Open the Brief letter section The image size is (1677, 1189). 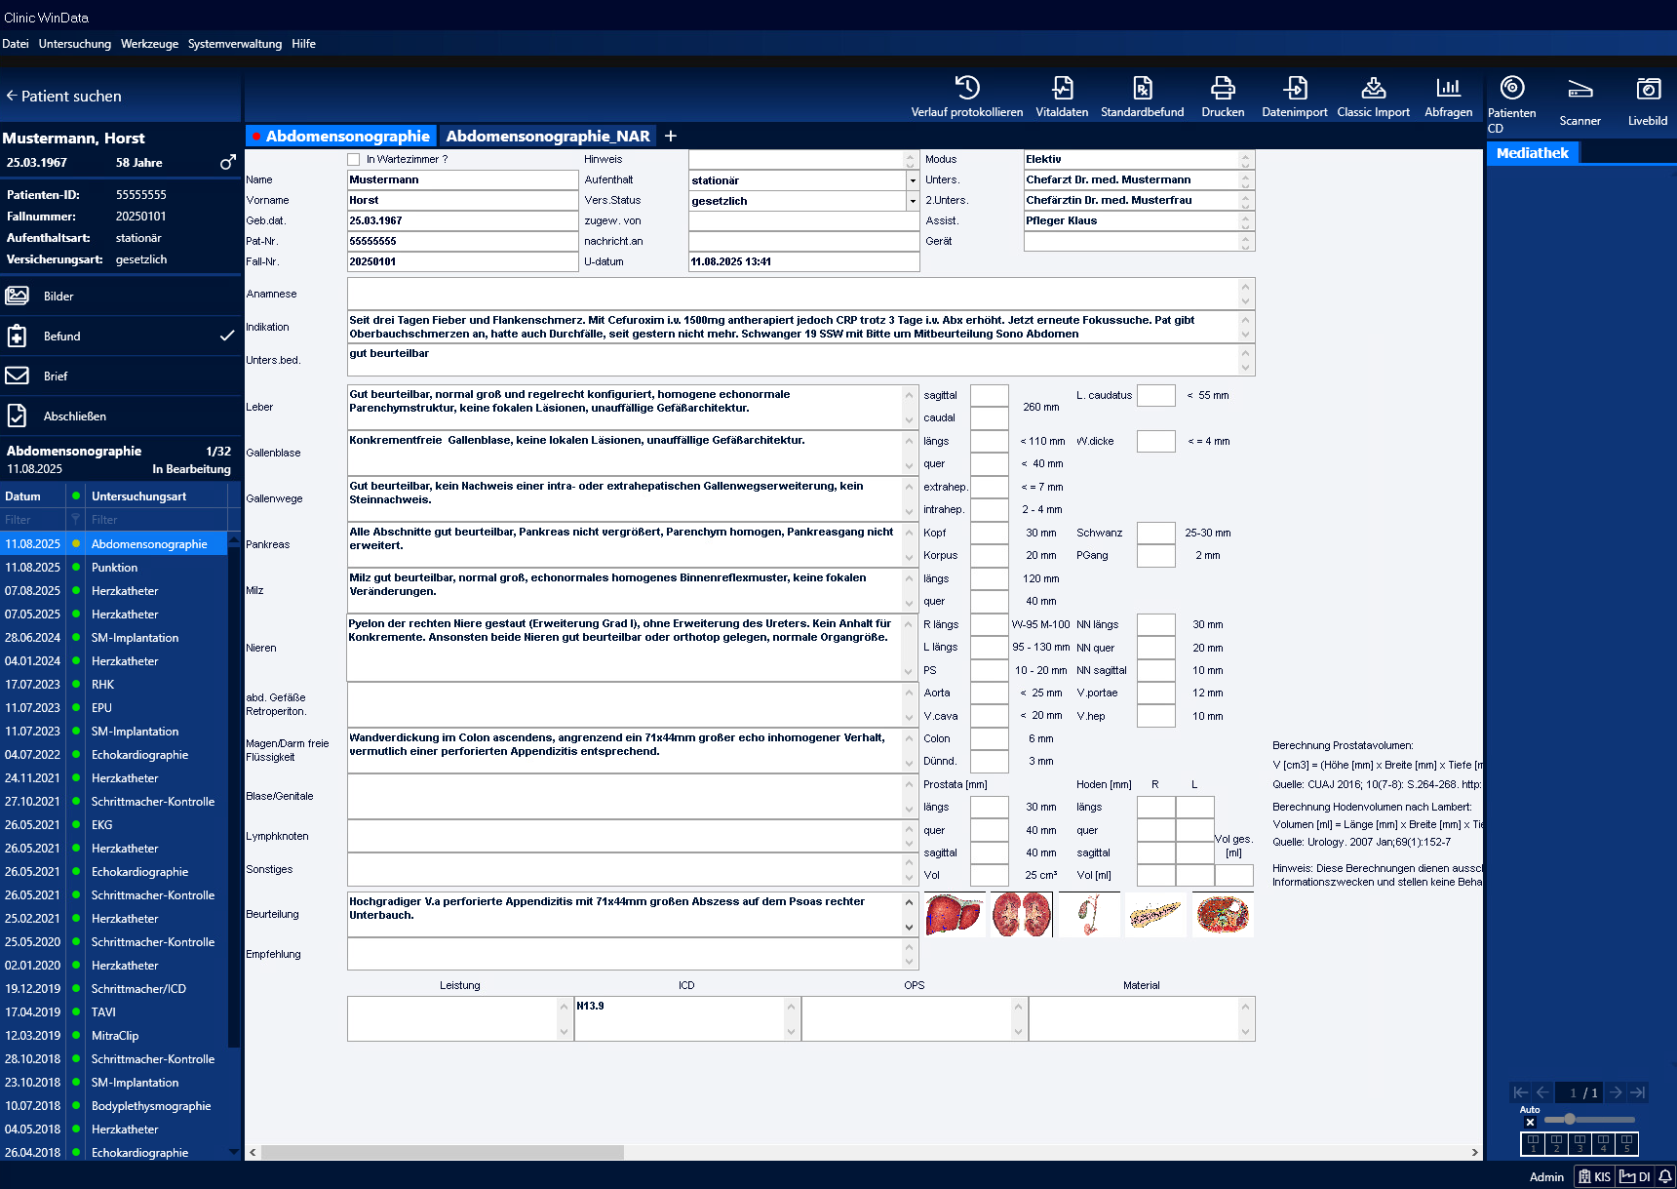point(121,376)
